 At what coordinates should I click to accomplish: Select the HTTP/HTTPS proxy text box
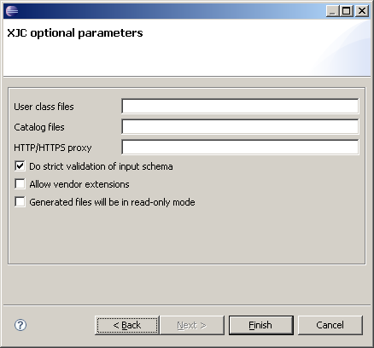pos(240,147)
